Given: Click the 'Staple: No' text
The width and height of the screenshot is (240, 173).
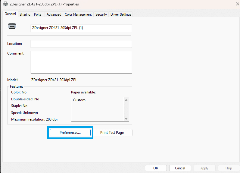Looking at the screenshot, I should [x=19, y=106].
